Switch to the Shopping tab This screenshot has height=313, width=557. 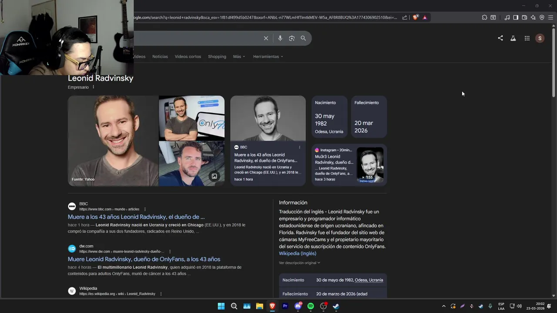tap(217, 57)
